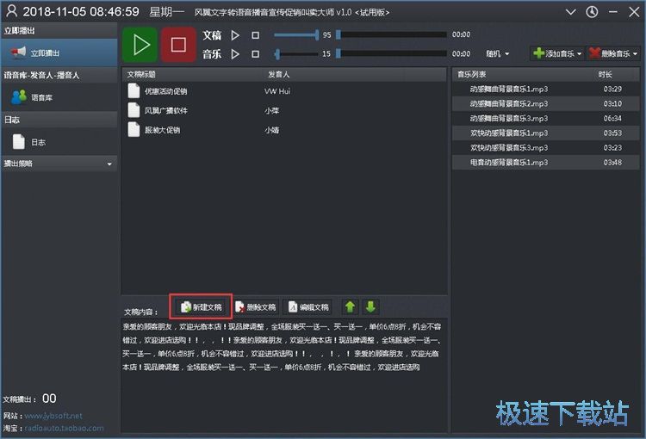The height and width of the screenshot is (439, 646).
Task: Click the 语音库-发音人-播音人 section header
Action: [59, 76]
